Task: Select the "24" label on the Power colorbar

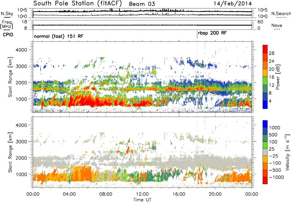Action: [x=271, y=61]
